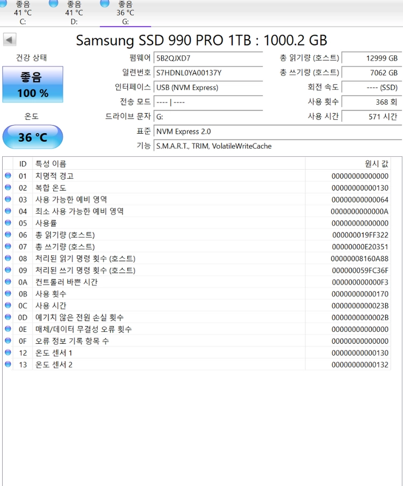Click raw value 00000000000132
This screenshot has height=486, width=403.
[360, 365]
